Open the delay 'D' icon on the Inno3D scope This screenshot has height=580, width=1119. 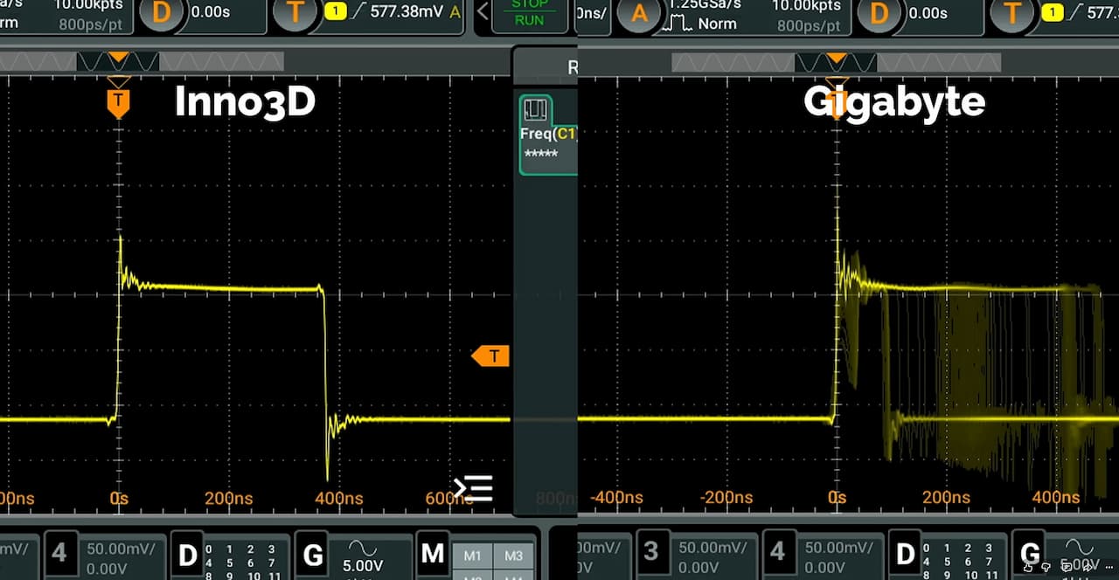[161, 12]
